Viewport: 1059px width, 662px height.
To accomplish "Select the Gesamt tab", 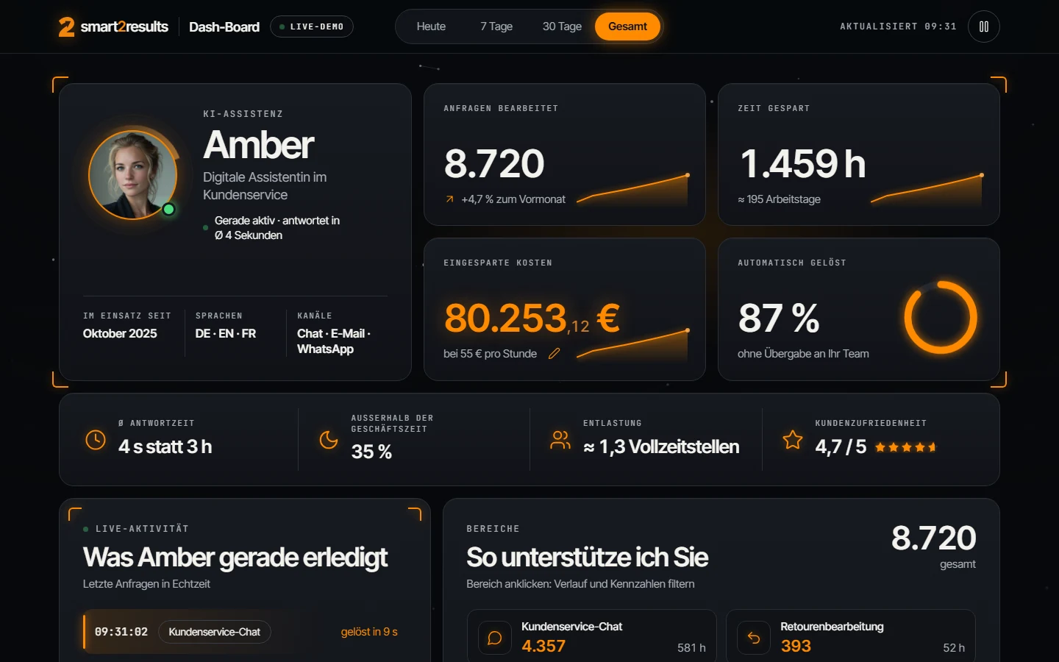I will (x=627, y=26).
